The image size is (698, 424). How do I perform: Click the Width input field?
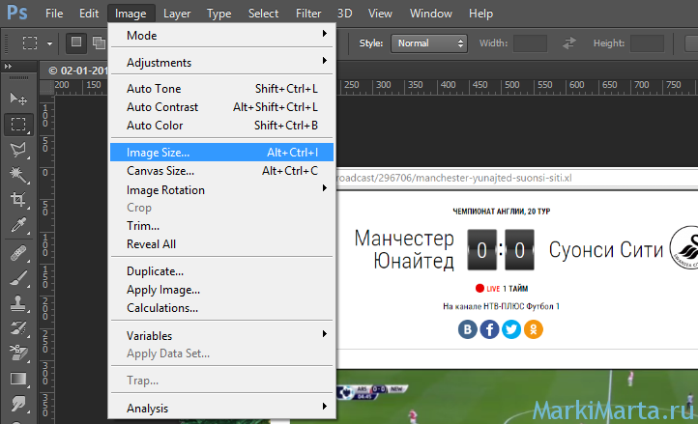click(530, 43)
